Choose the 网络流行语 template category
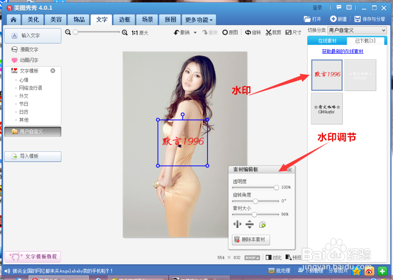This screenshot has width=393, height=280. [30, 88]
